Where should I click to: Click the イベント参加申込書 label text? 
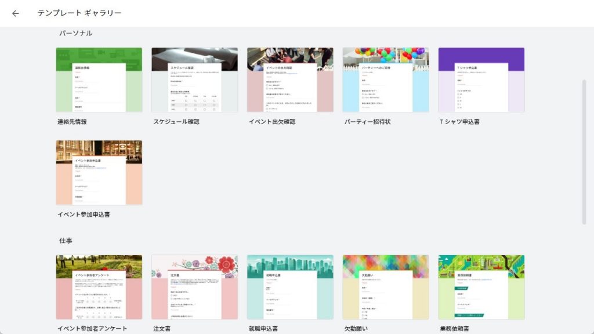click(84, 215)
